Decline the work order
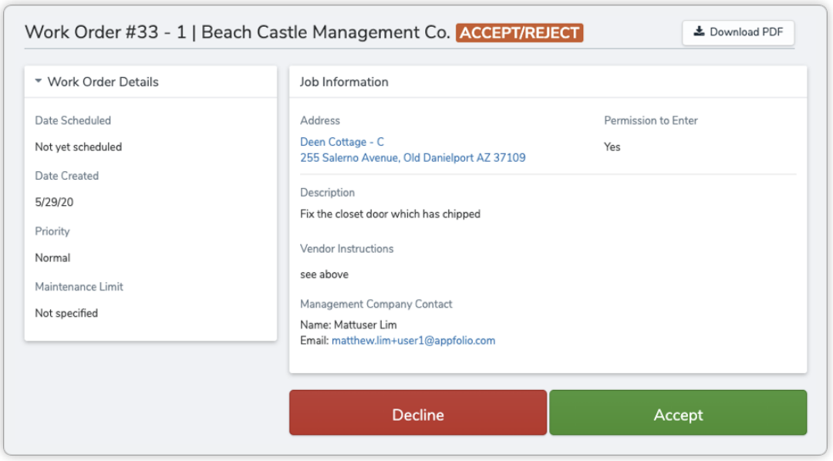 click(x=417, y=414)
